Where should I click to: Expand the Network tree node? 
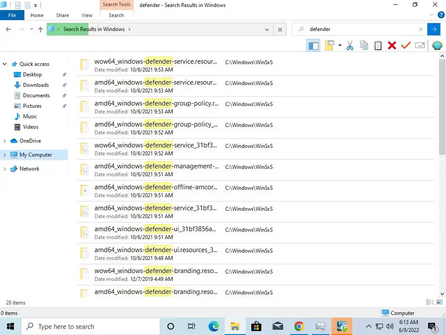tap(4, 169)
